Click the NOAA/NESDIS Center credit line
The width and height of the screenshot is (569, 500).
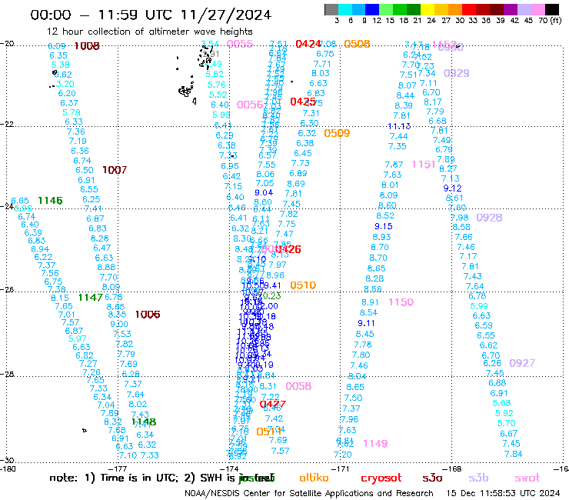[x=309, y=493]
